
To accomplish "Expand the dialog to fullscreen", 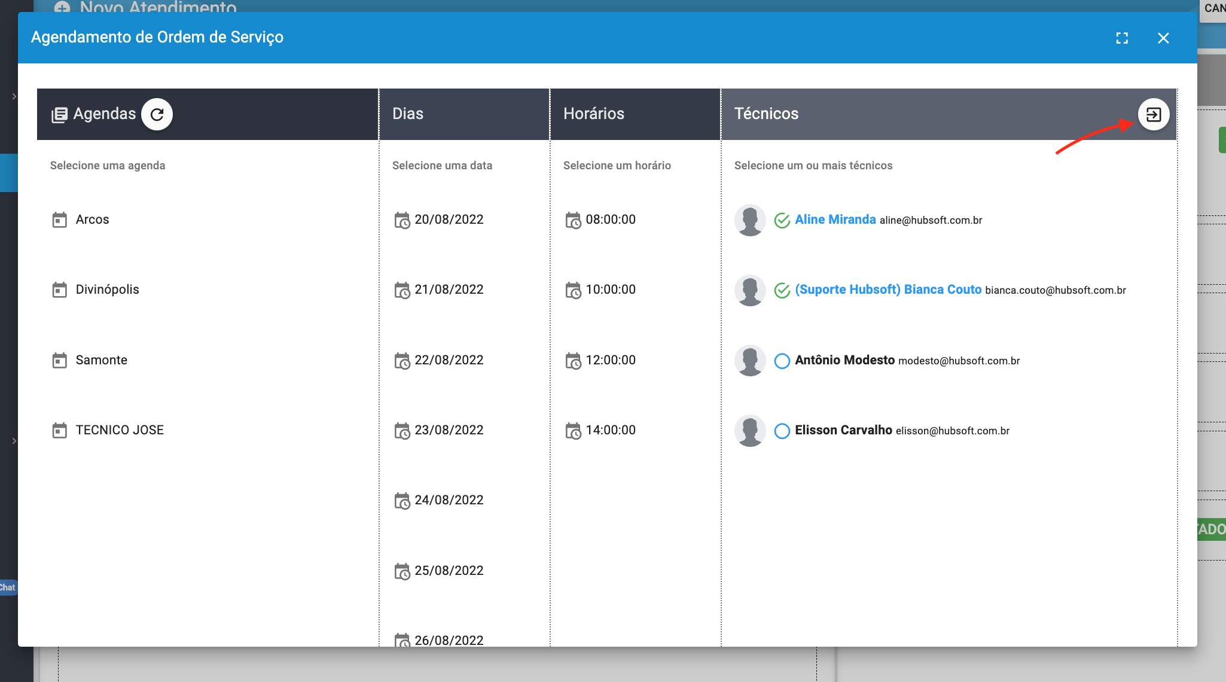I will (1122, 38).
